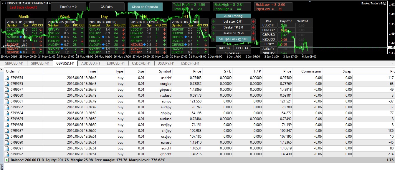The height and width of the screenshot is (170, 395).
Task: Increase lot size with green up arrow
Action: pos(214,21)
